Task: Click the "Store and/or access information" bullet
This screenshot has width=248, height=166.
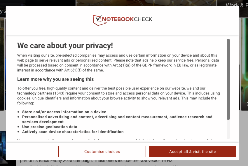Action: tap(64, 112)
